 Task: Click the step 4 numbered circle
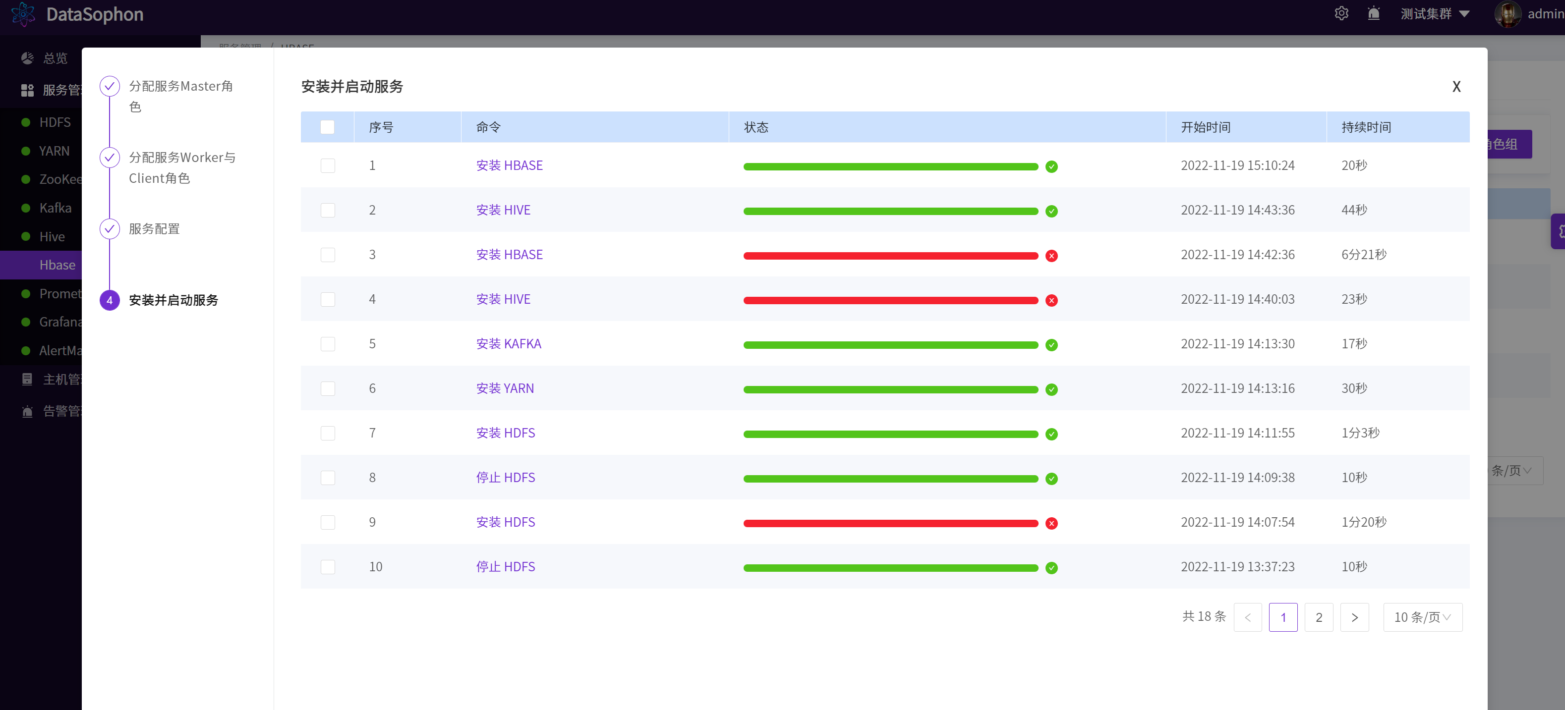[110, 300]
